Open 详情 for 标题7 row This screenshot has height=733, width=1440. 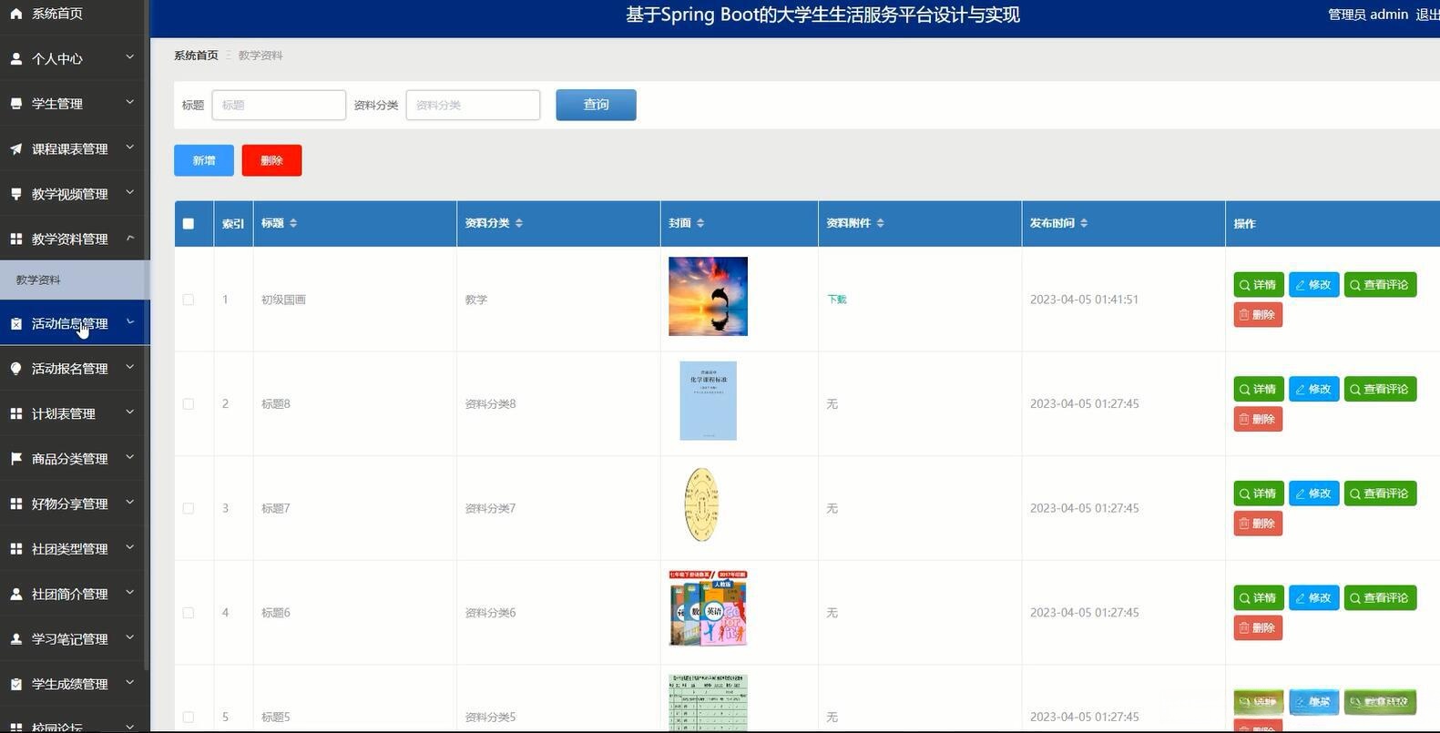pyautogui.click(x=1259, y=494)
